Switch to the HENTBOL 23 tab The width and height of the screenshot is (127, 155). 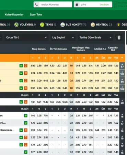click(x=101, y=24)
